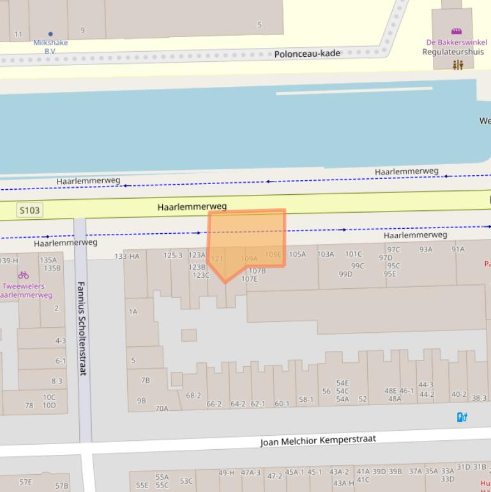Viewport: 491px width, 492px height.
Task: Click the blue EV charging station icon
Action: [462, 417]
